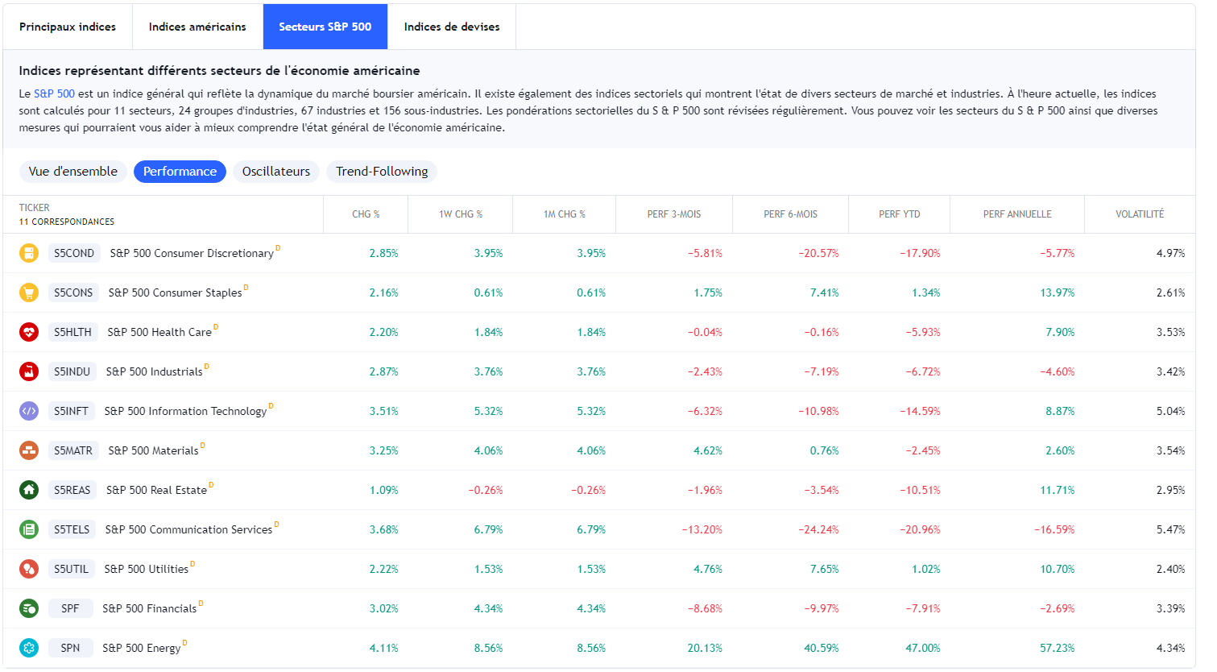
Task: Activate the Trend-Following view pill
Action: (382, 172)
